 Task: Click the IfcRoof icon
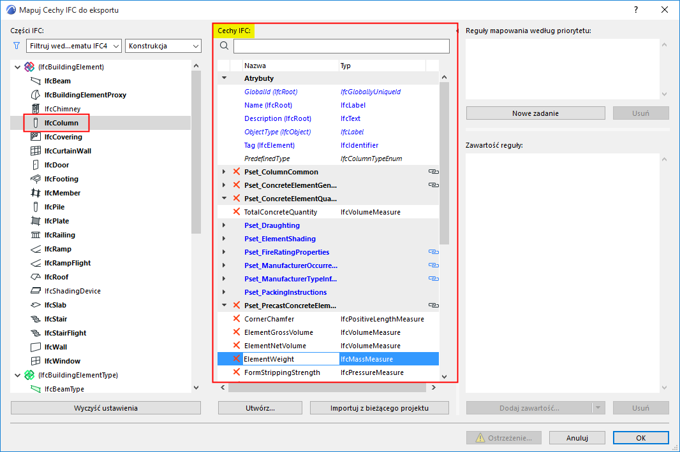tap(36, 277)
